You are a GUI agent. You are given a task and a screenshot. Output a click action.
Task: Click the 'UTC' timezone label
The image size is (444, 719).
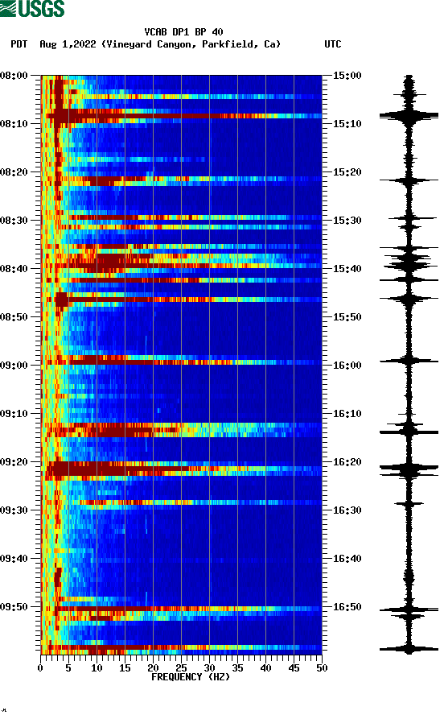pyautogui.click(x=333, y=44)
